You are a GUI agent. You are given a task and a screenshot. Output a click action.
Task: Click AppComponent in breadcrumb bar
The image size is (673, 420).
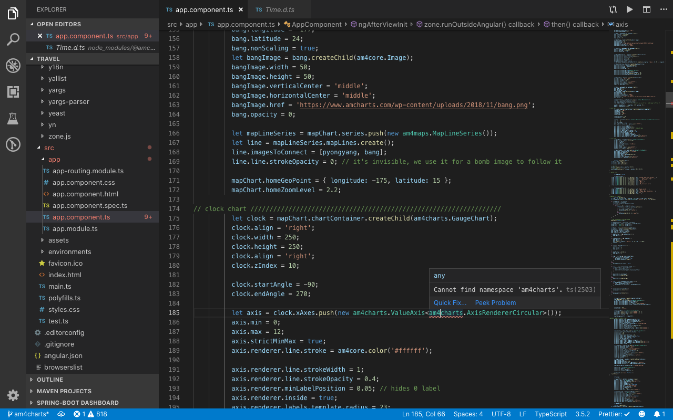312,25
